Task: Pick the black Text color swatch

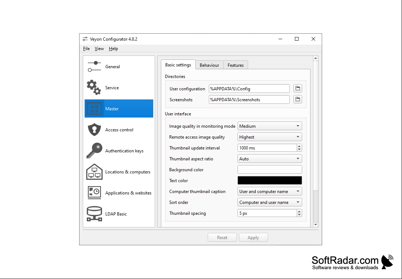Action: click(270, 180)
